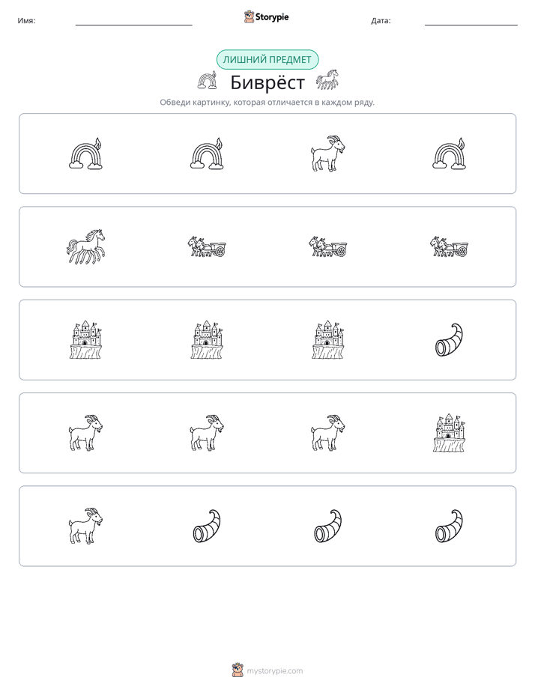Select the last rainbow bridge in row one
The width and height of the screenshot is (535, 692).
[449, 154]
